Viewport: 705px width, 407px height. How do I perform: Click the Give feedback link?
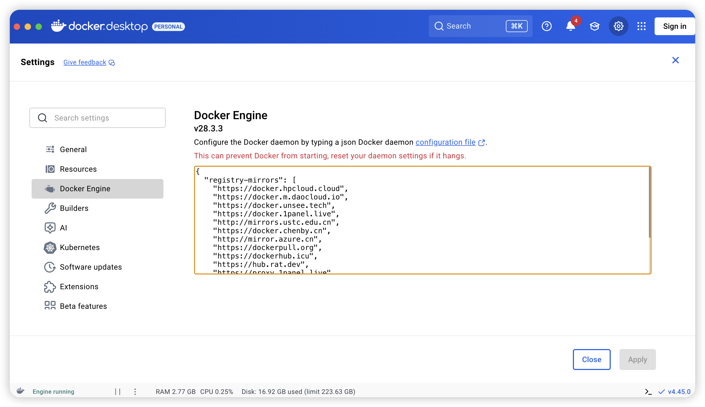coord(85,62)
